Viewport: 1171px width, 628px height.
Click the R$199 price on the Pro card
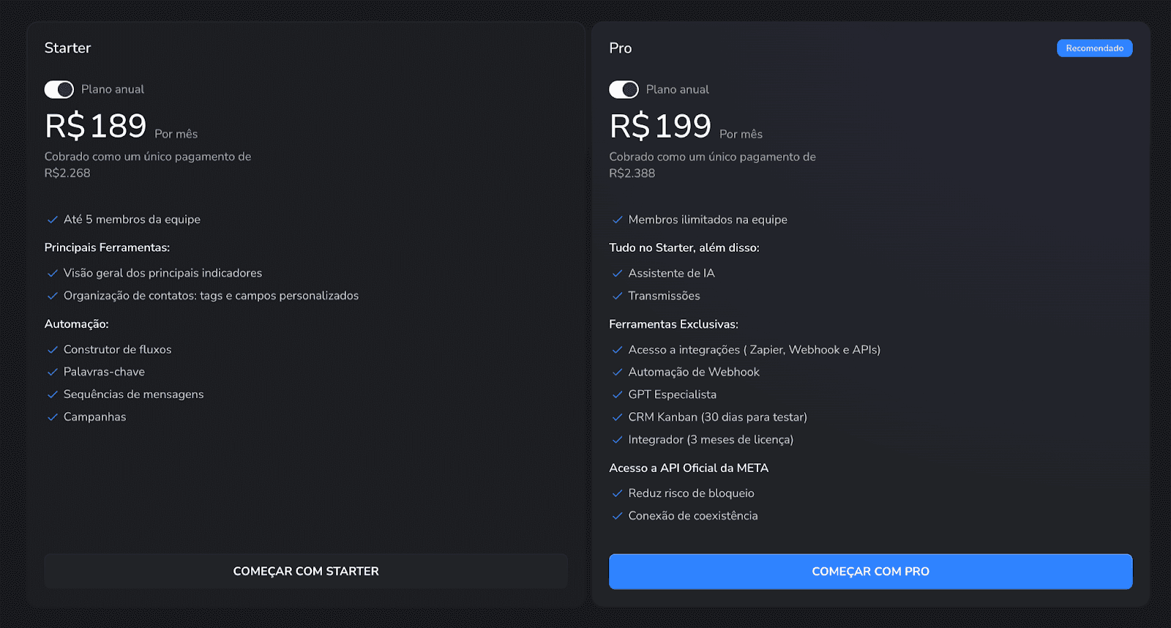[x=660, y=124]
